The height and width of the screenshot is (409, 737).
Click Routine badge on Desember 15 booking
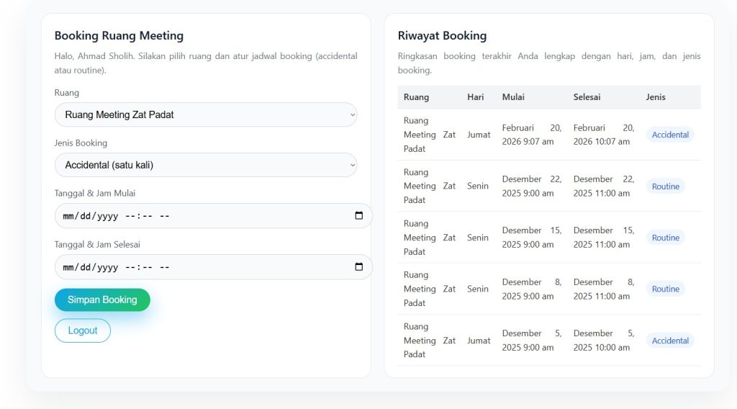(665, 238)
